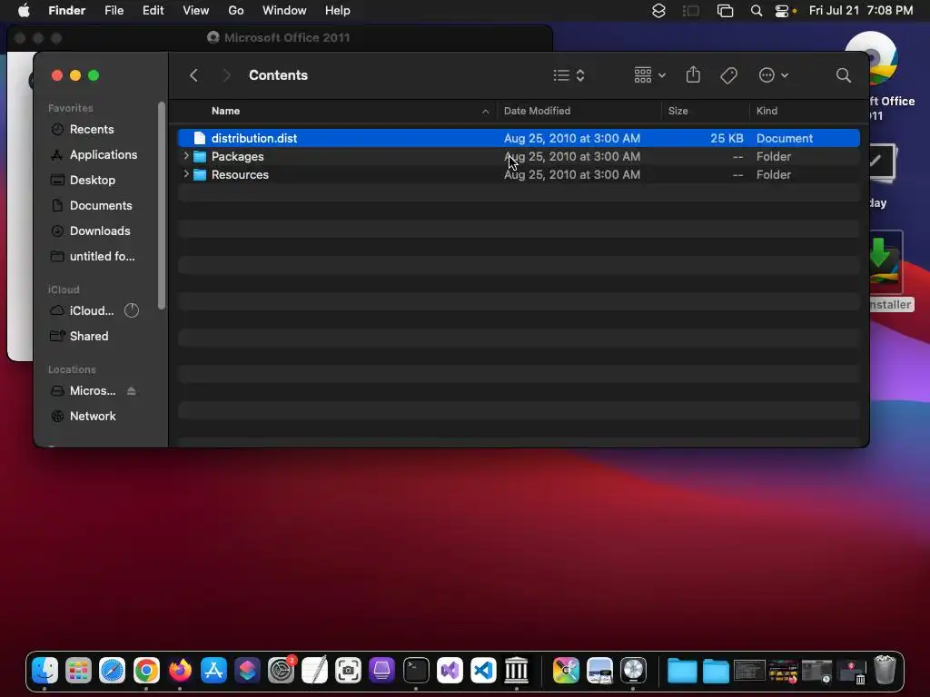Open Launchpad from the Dock
Image resolution: width=930 pixels, height=697 pixels.
click(x=78, y=671)
